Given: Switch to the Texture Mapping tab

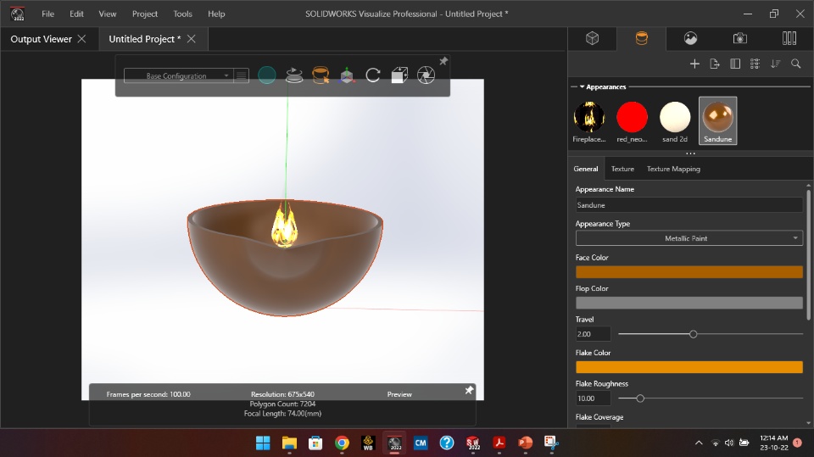Looking at the screenshot, I should (673, 169).
